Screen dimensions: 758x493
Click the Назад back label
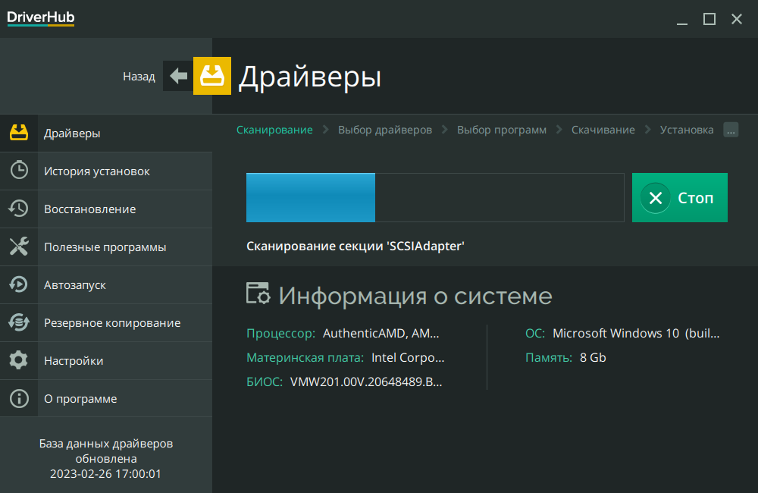pyautogui.click(x=139, y=77)
